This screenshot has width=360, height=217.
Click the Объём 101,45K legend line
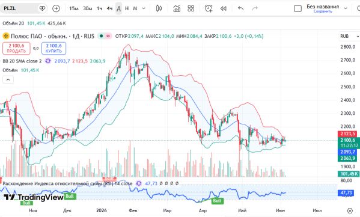[x=20, y=70]
